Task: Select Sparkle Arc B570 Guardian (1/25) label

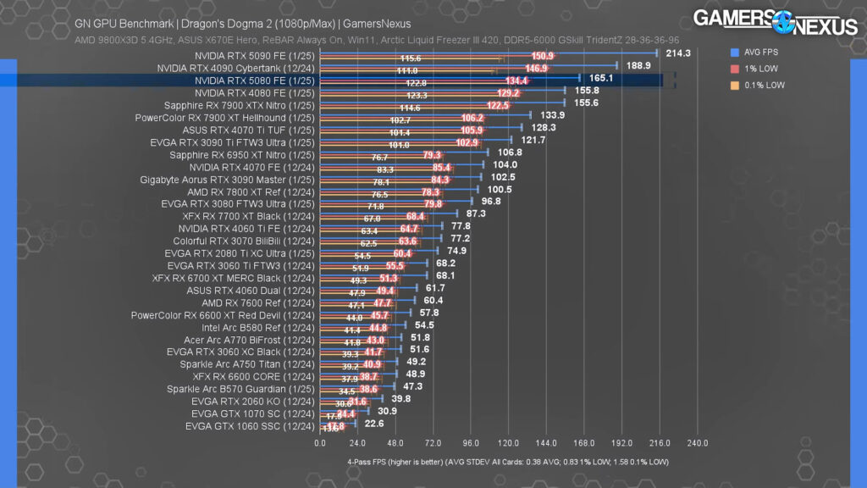Action: [x=240, y=390]
